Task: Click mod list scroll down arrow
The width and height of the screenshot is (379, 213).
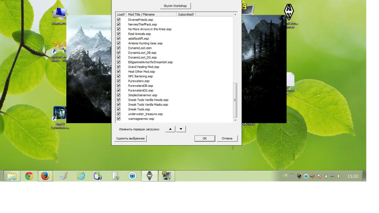Action: 235,120
